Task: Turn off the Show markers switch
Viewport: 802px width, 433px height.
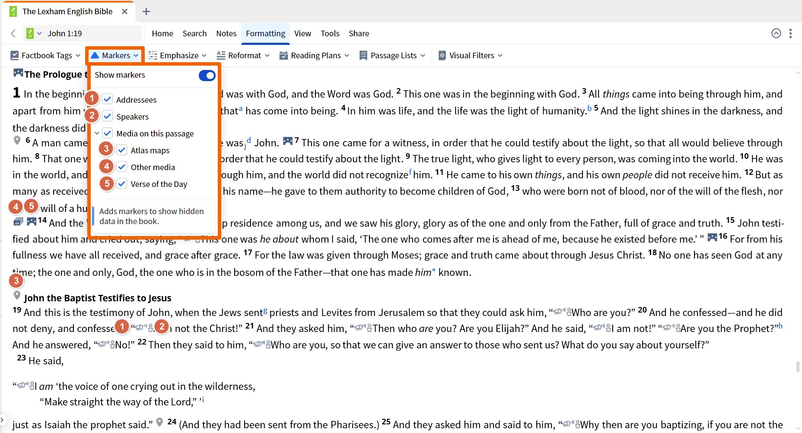Action: 207,76
